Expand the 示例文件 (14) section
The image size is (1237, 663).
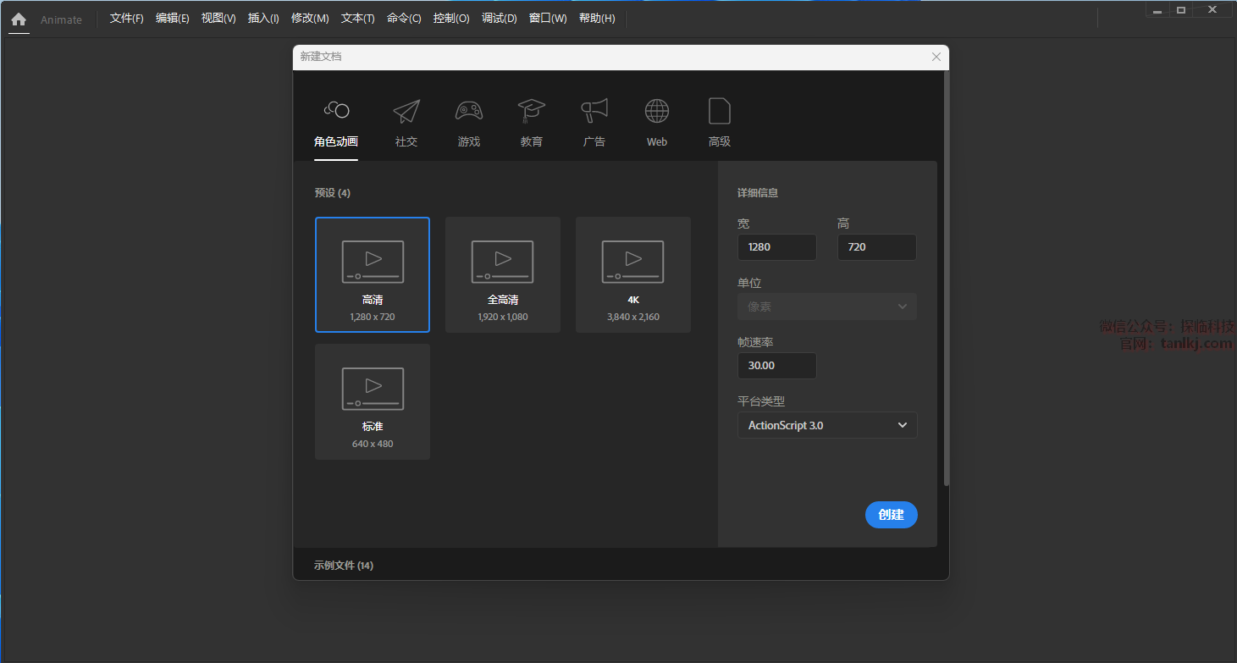click(x=344, y=565)
